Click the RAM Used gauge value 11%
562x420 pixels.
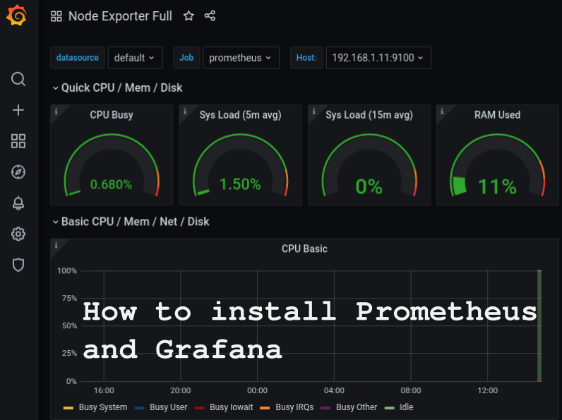[x=497, y=186]
